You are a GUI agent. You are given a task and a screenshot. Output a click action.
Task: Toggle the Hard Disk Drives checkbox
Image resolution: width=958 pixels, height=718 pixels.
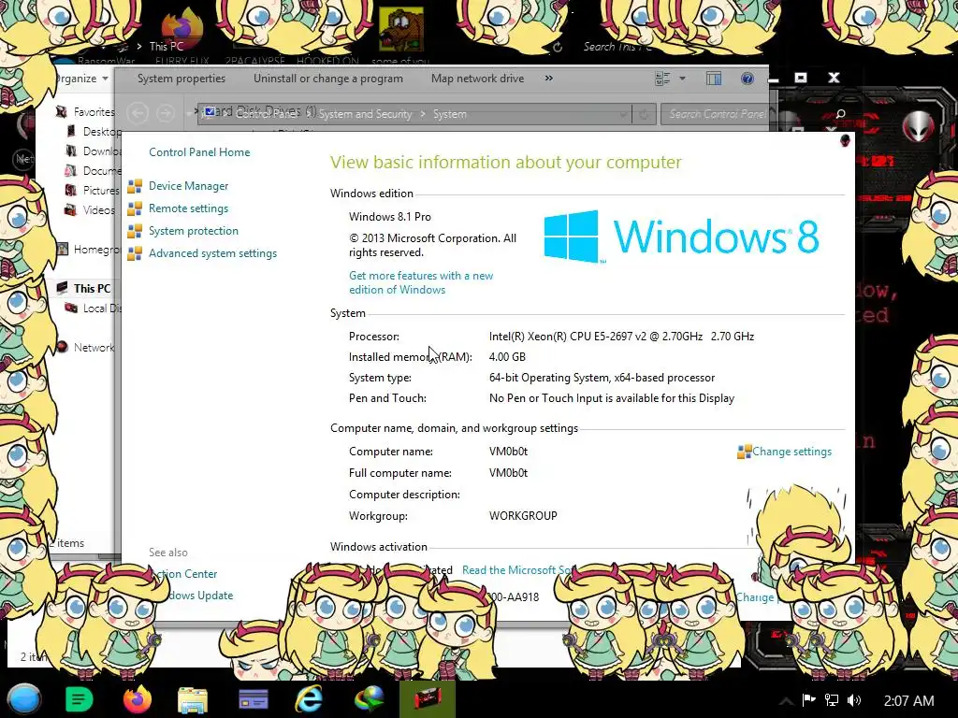click(x=210, y=111)
